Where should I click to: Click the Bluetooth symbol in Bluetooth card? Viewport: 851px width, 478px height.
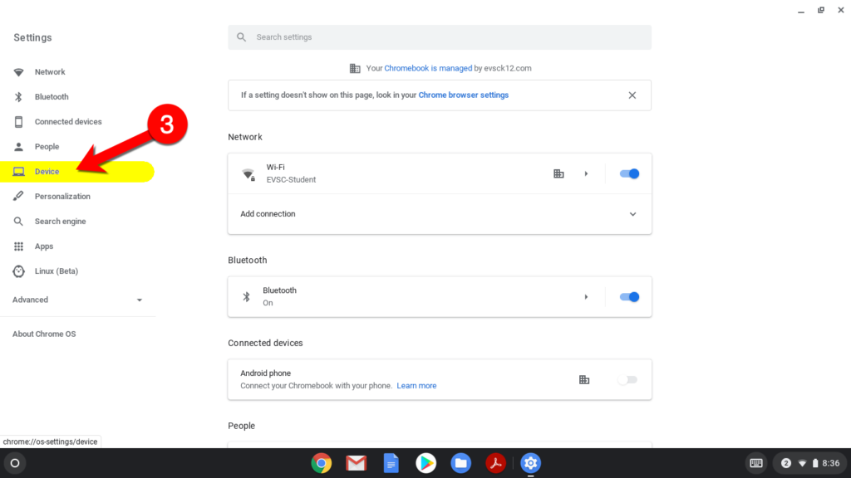246,297
